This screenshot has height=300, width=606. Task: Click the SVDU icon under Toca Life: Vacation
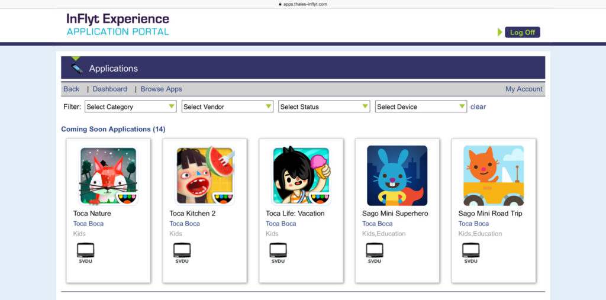coord(278,253)
